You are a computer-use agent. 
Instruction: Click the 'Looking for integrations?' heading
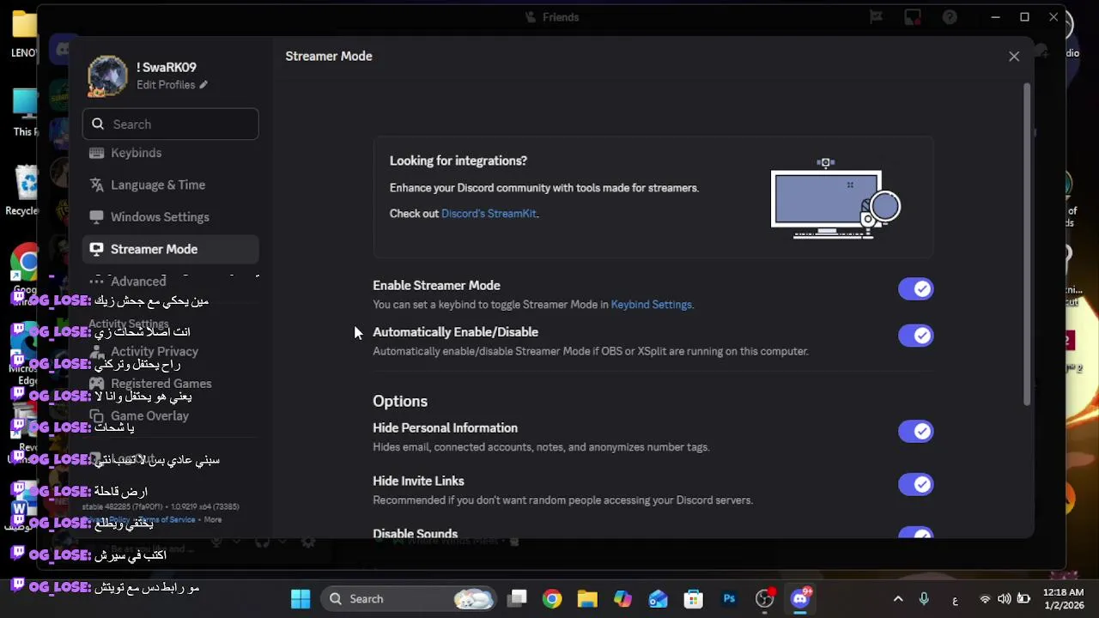(458, 161)
